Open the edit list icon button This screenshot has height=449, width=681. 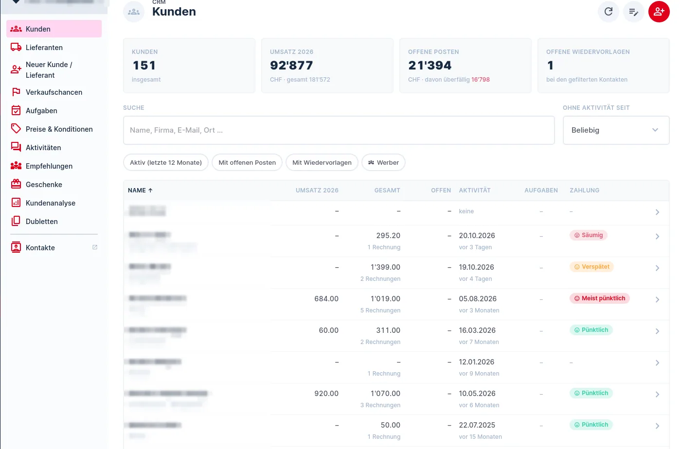[634, 12]
